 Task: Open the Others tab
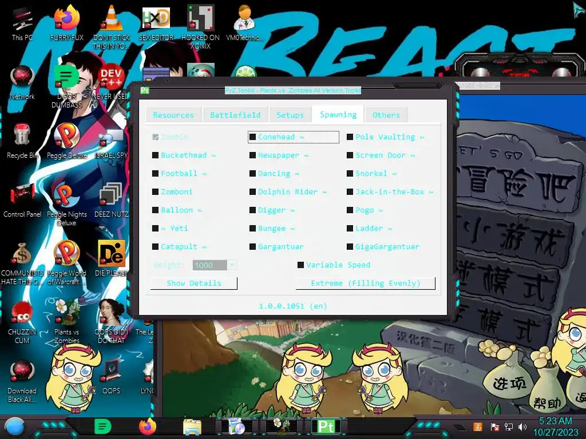point(386,115)
